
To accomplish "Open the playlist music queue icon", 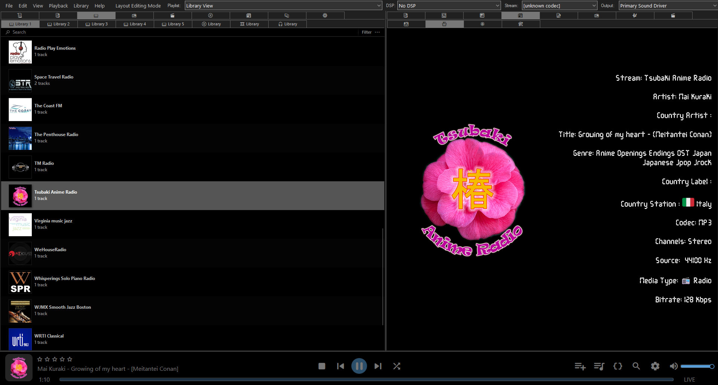I will coord(599,366).
